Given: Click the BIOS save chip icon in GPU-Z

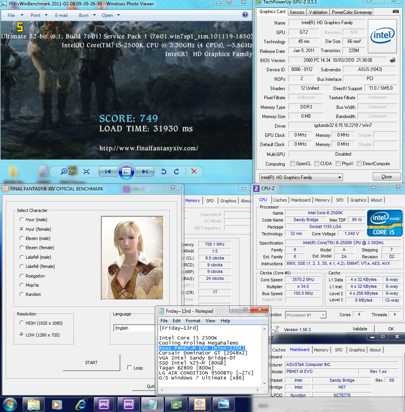Looking at the screenshot, I should pyautogui.click(x=393, y=60).
